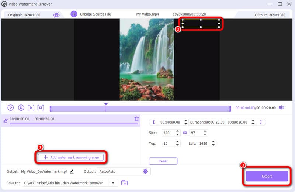Click the stop-at-segment bracket icon
295x192 pixels.
tap(41, 107)
